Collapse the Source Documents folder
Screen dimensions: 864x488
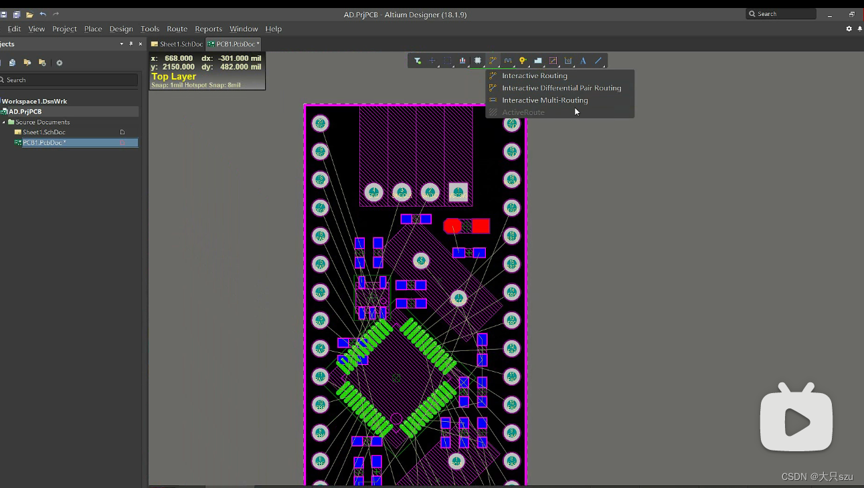(x=3, y=122)
